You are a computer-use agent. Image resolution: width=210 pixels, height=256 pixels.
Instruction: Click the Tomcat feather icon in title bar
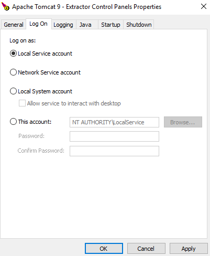click(x=5, y=6)
